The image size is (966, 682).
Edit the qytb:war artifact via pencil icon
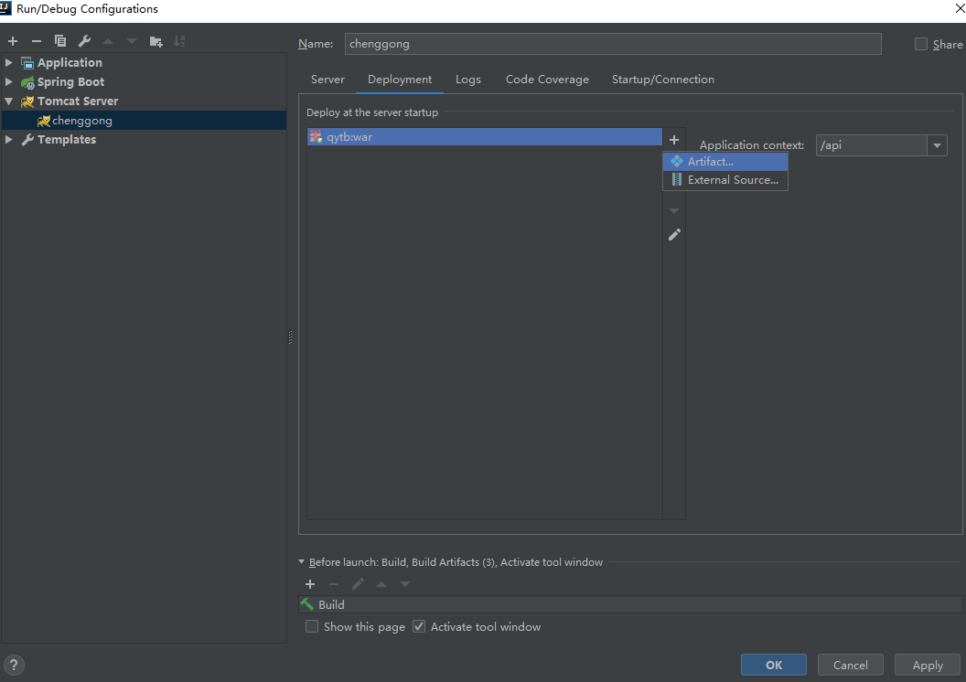[x=674, y=234]
